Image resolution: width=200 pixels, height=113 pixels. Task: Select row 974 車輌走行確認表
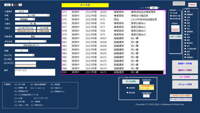pos(113,16)
